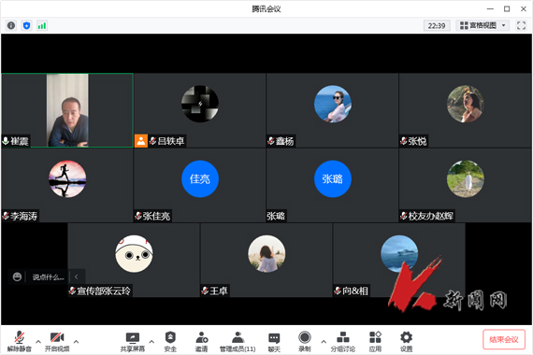This screenshot has height=355, width=533.
Task: Open Manage Members (11) panel
Action: pos(238,341)
